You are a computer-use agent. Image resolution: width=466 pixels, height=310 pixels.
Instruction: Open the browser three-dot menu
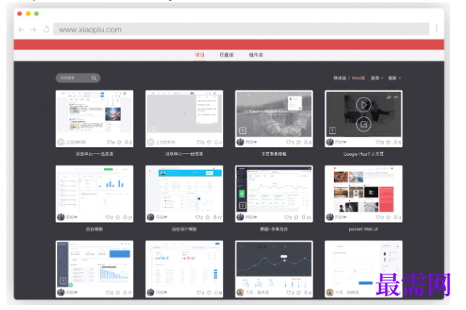point(437,28)
